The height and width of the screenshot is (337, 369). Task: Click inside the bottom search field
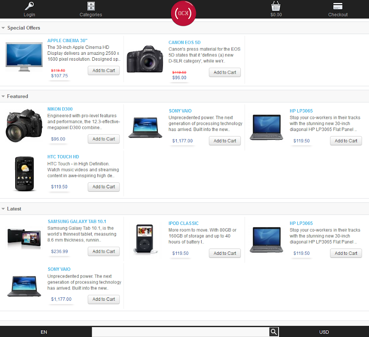coord(180,332)
